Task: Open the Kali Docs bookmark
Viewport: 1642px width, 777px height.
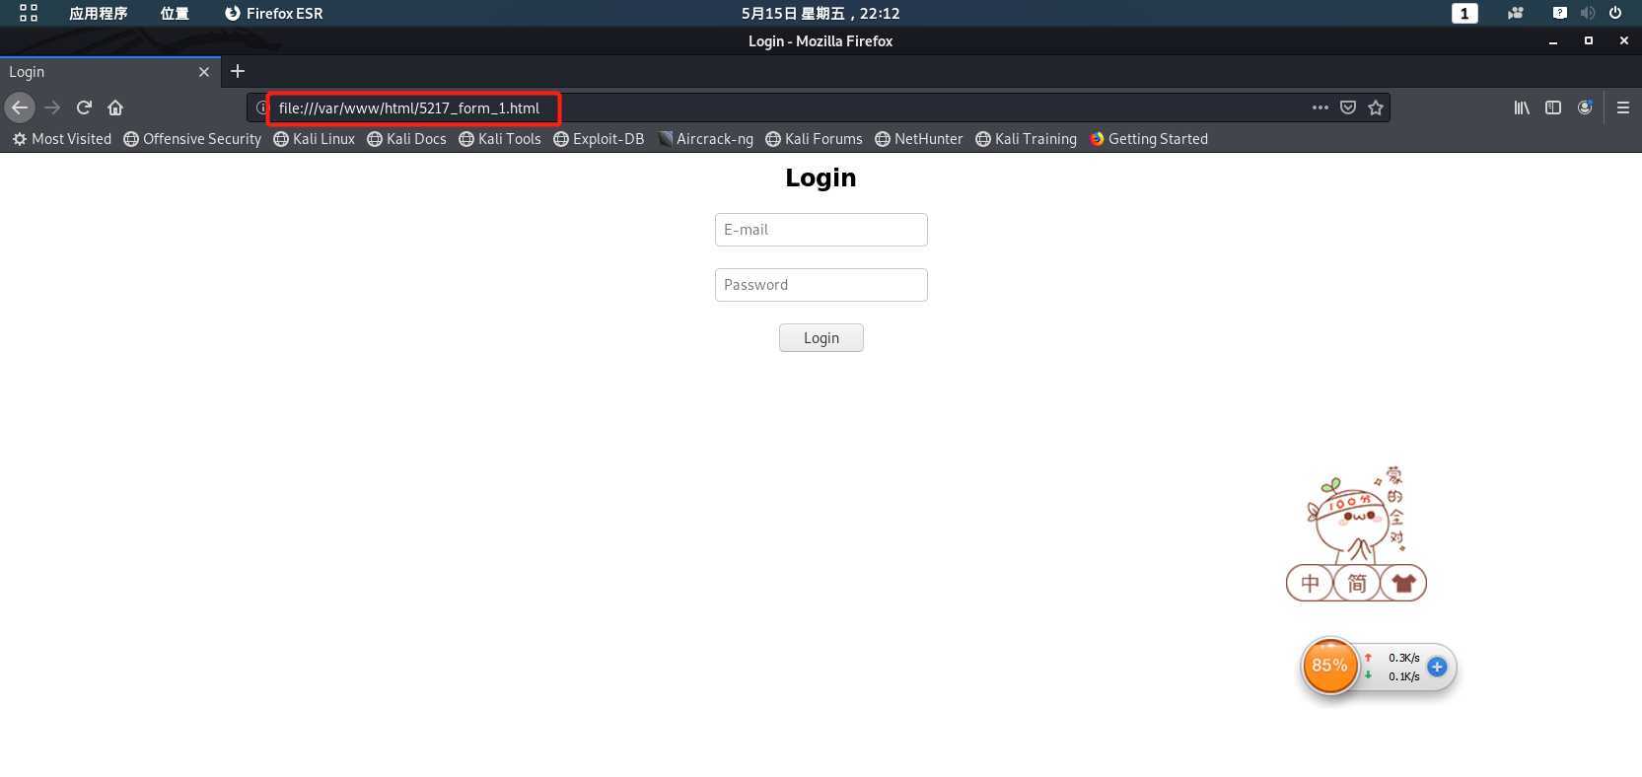Action: pyautogui.click(x=406, y=139)
